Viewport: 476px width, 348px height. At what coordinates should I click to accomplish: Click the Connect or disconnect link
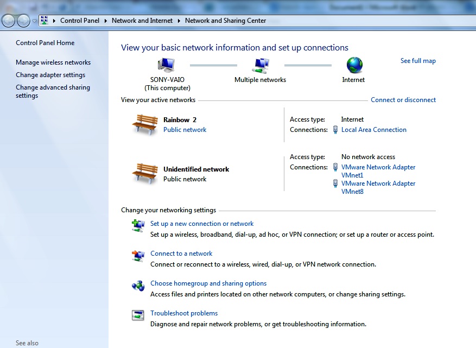tap(403, 100)
